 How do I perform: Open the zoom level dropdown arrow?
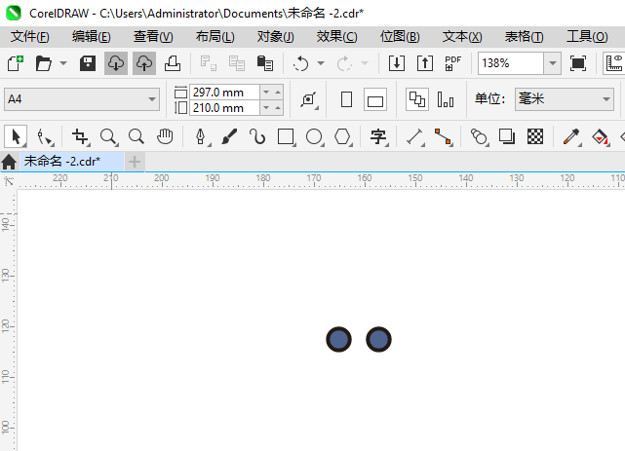pyautogui.click(x=553, y=63)
